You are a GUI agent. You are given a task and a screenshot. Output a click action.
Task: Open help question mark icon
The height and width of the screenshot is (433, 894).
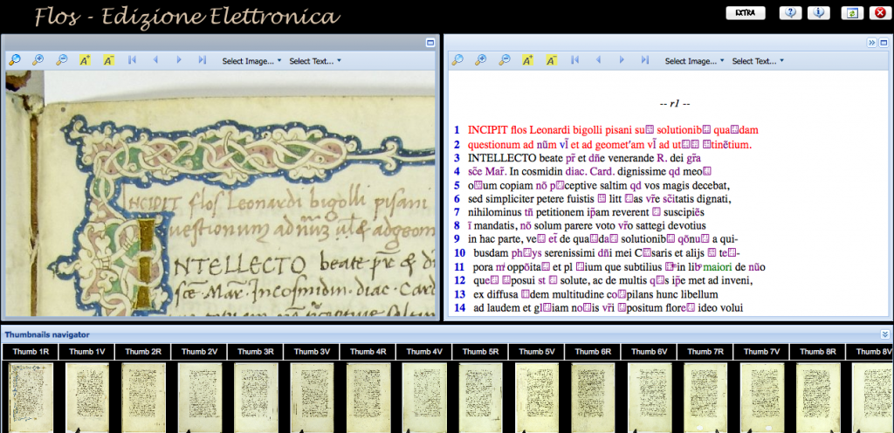pos(790,13)
